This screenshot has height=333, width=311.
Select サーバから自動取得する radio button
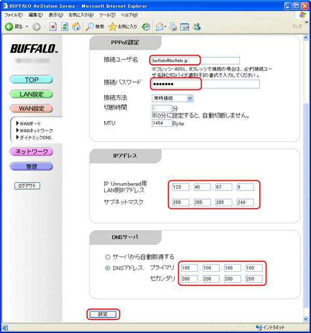[108, 257]
